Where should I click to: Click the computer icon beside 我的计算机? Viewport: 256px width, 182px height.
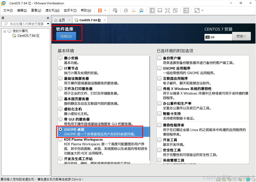click(x=9, y=31)
